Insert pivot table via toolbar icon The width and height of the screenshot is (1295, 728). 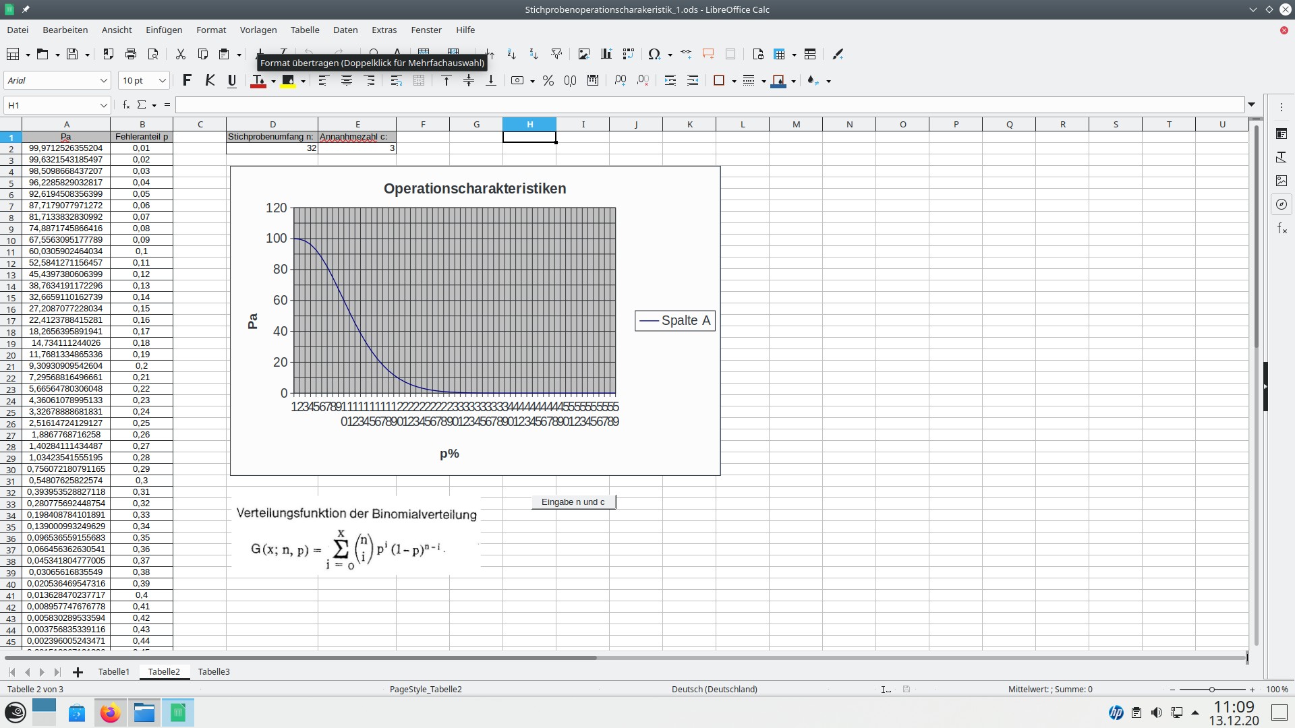(629, 54)
